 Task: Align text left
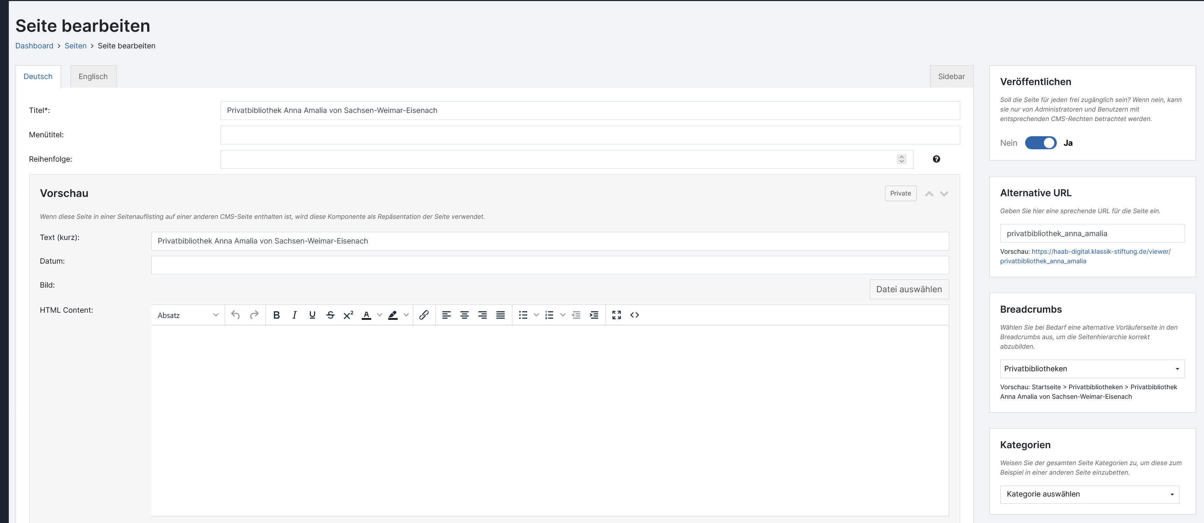[446, 315]
